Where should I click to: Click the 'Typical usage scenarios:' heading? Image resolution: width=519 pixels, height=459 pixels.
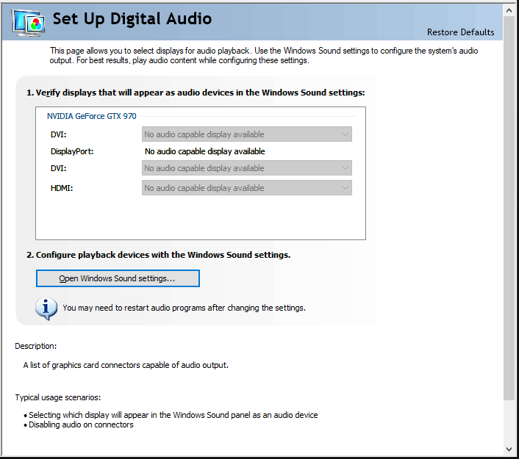[x=58, y=397]
